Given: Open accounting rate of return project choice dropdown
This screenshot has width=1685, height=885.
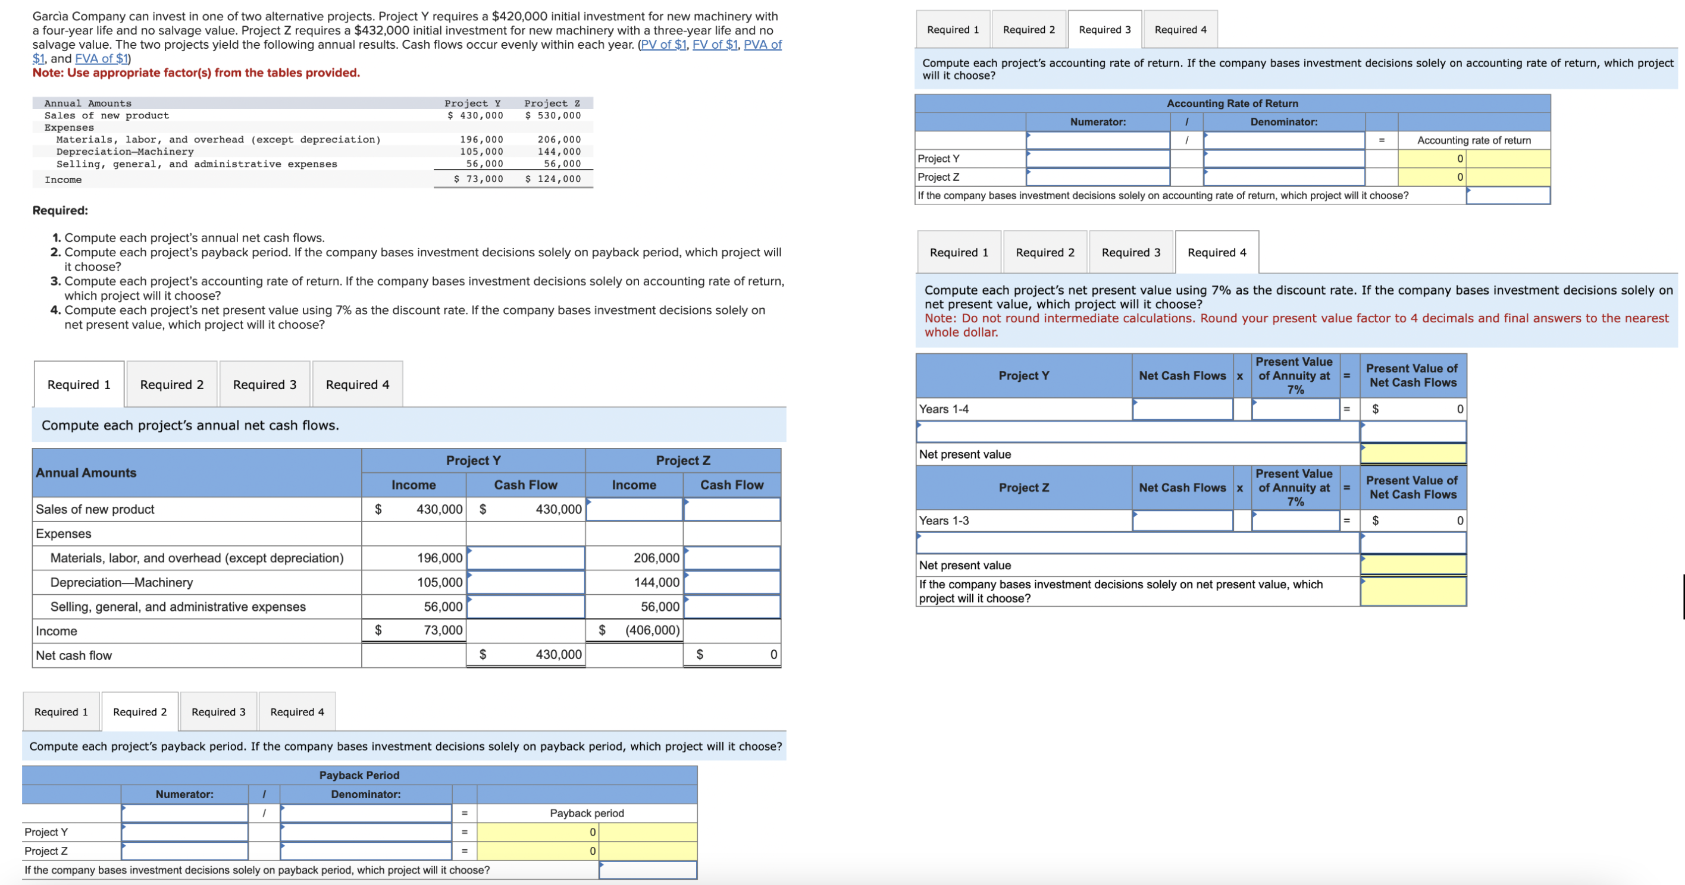Looking at the screenshot, I should [x=1508, y=196].
